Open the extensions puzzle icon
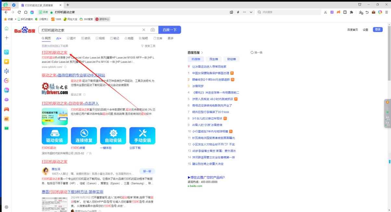The image size is (391, 212). click(352, 12)
